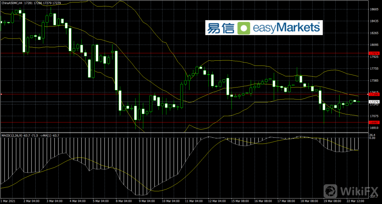
Task: Click the 11 Mar 04:00 time label
Action: (x=195, y=201)
